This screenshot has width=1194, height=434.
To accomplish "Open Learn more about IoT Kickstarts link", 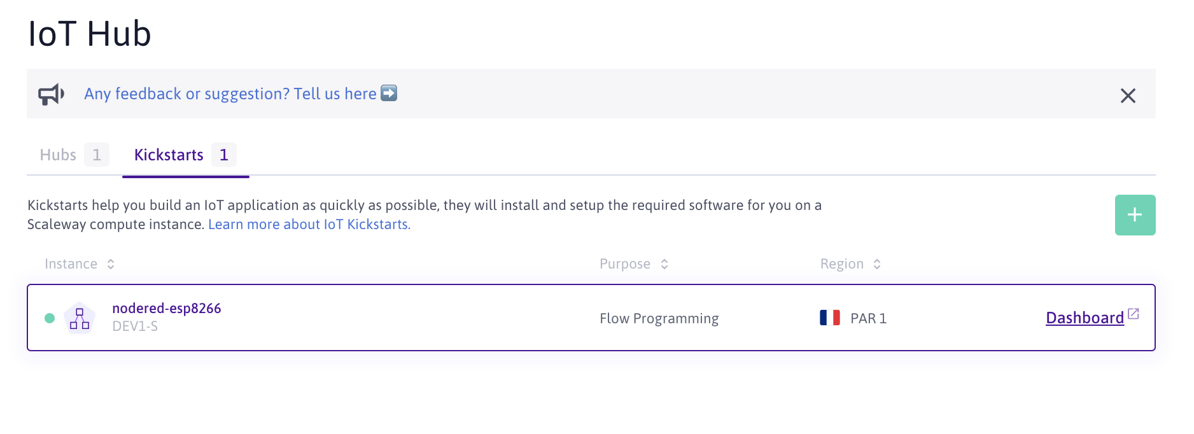I will pos(309,225).
